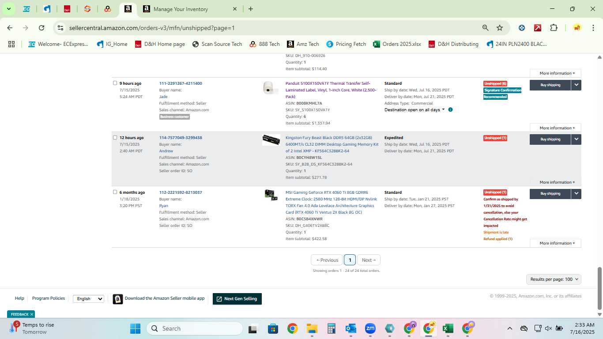Expand Destination open on all days dropdown

[x=415, y=110]
